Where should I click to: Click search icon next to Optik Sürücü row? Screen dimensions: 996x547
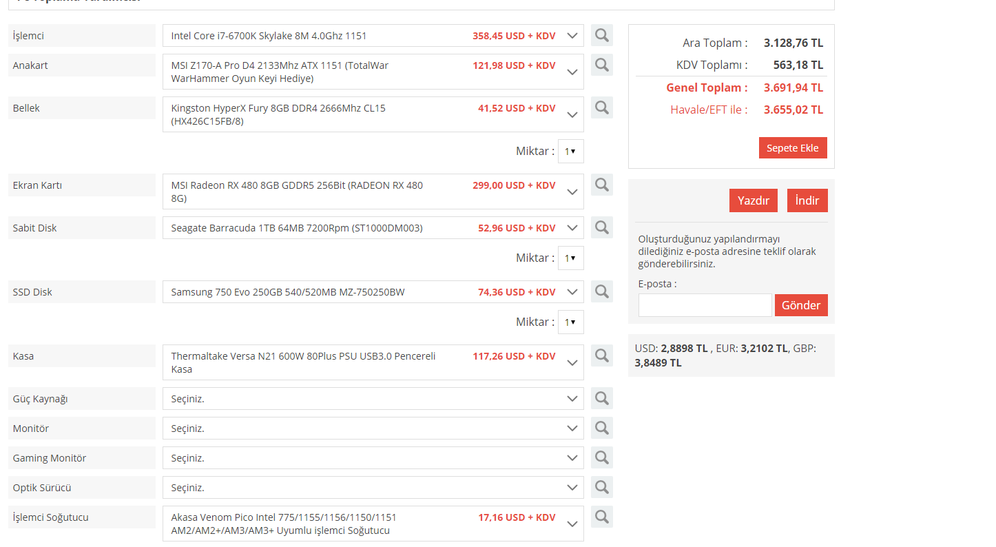(x=602, y=487)
